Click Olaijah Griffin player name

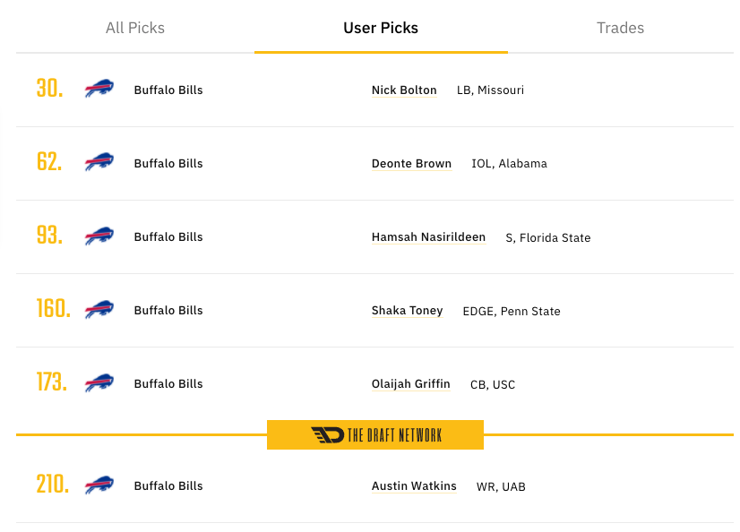410,384
